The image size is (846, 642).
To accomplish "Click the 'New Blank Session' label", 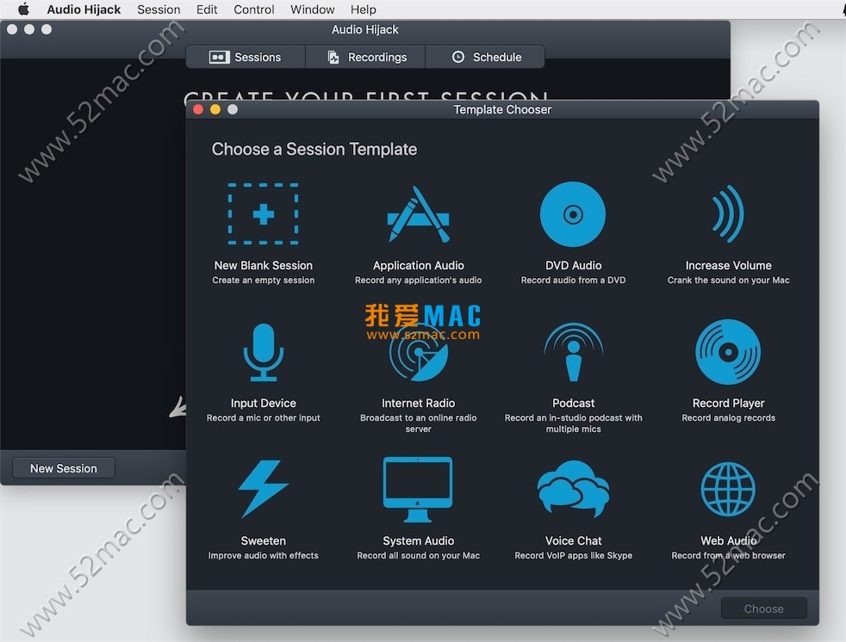I will 264,265.
